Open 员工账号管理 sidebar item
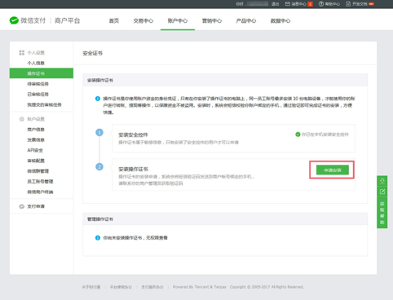 40,182
